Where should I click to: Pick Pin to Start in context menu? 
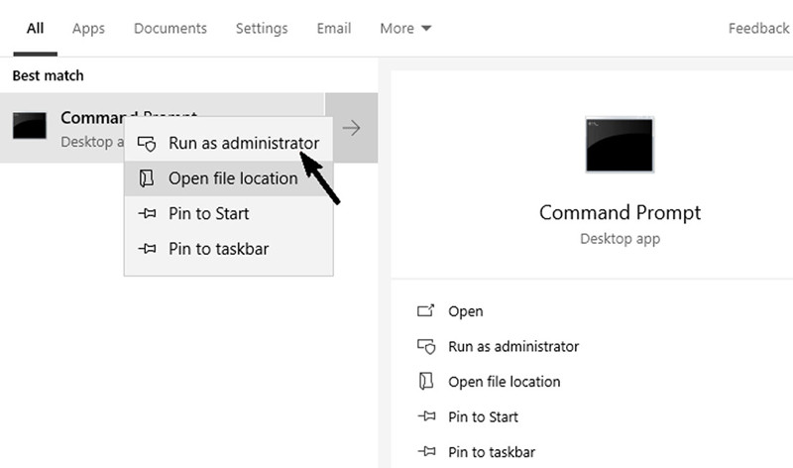click(x=229, y=213)
